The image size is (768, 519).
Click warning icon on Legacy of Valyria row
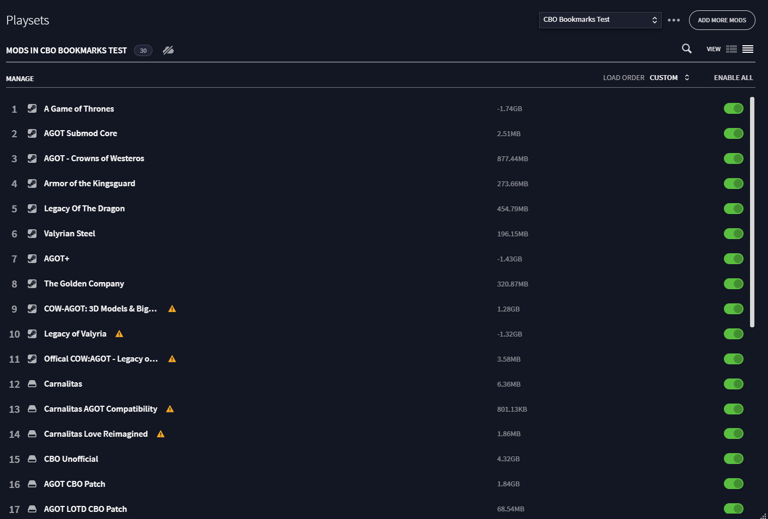(x=119, y=334)
